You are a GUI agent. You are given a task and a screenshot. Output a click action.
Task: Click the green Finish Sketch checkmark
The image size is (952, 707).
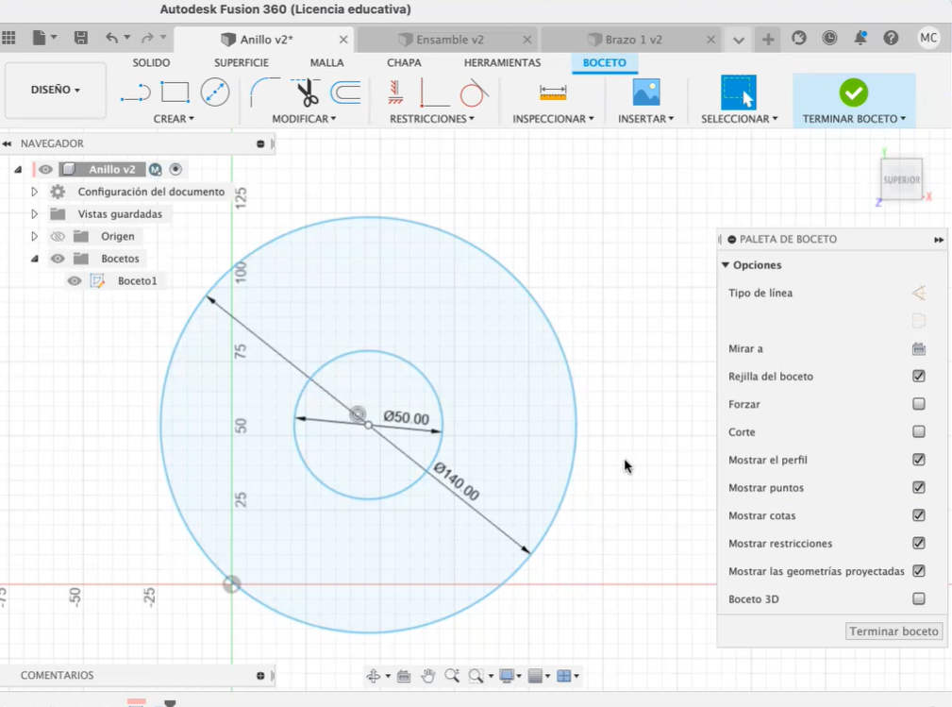854,93
